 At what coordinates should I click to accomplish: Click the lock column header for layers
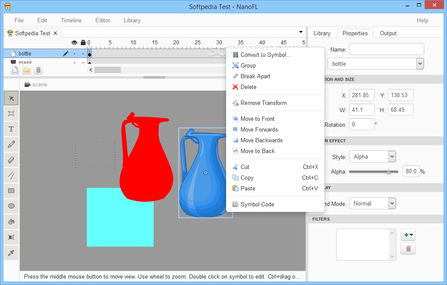point(83,43)
